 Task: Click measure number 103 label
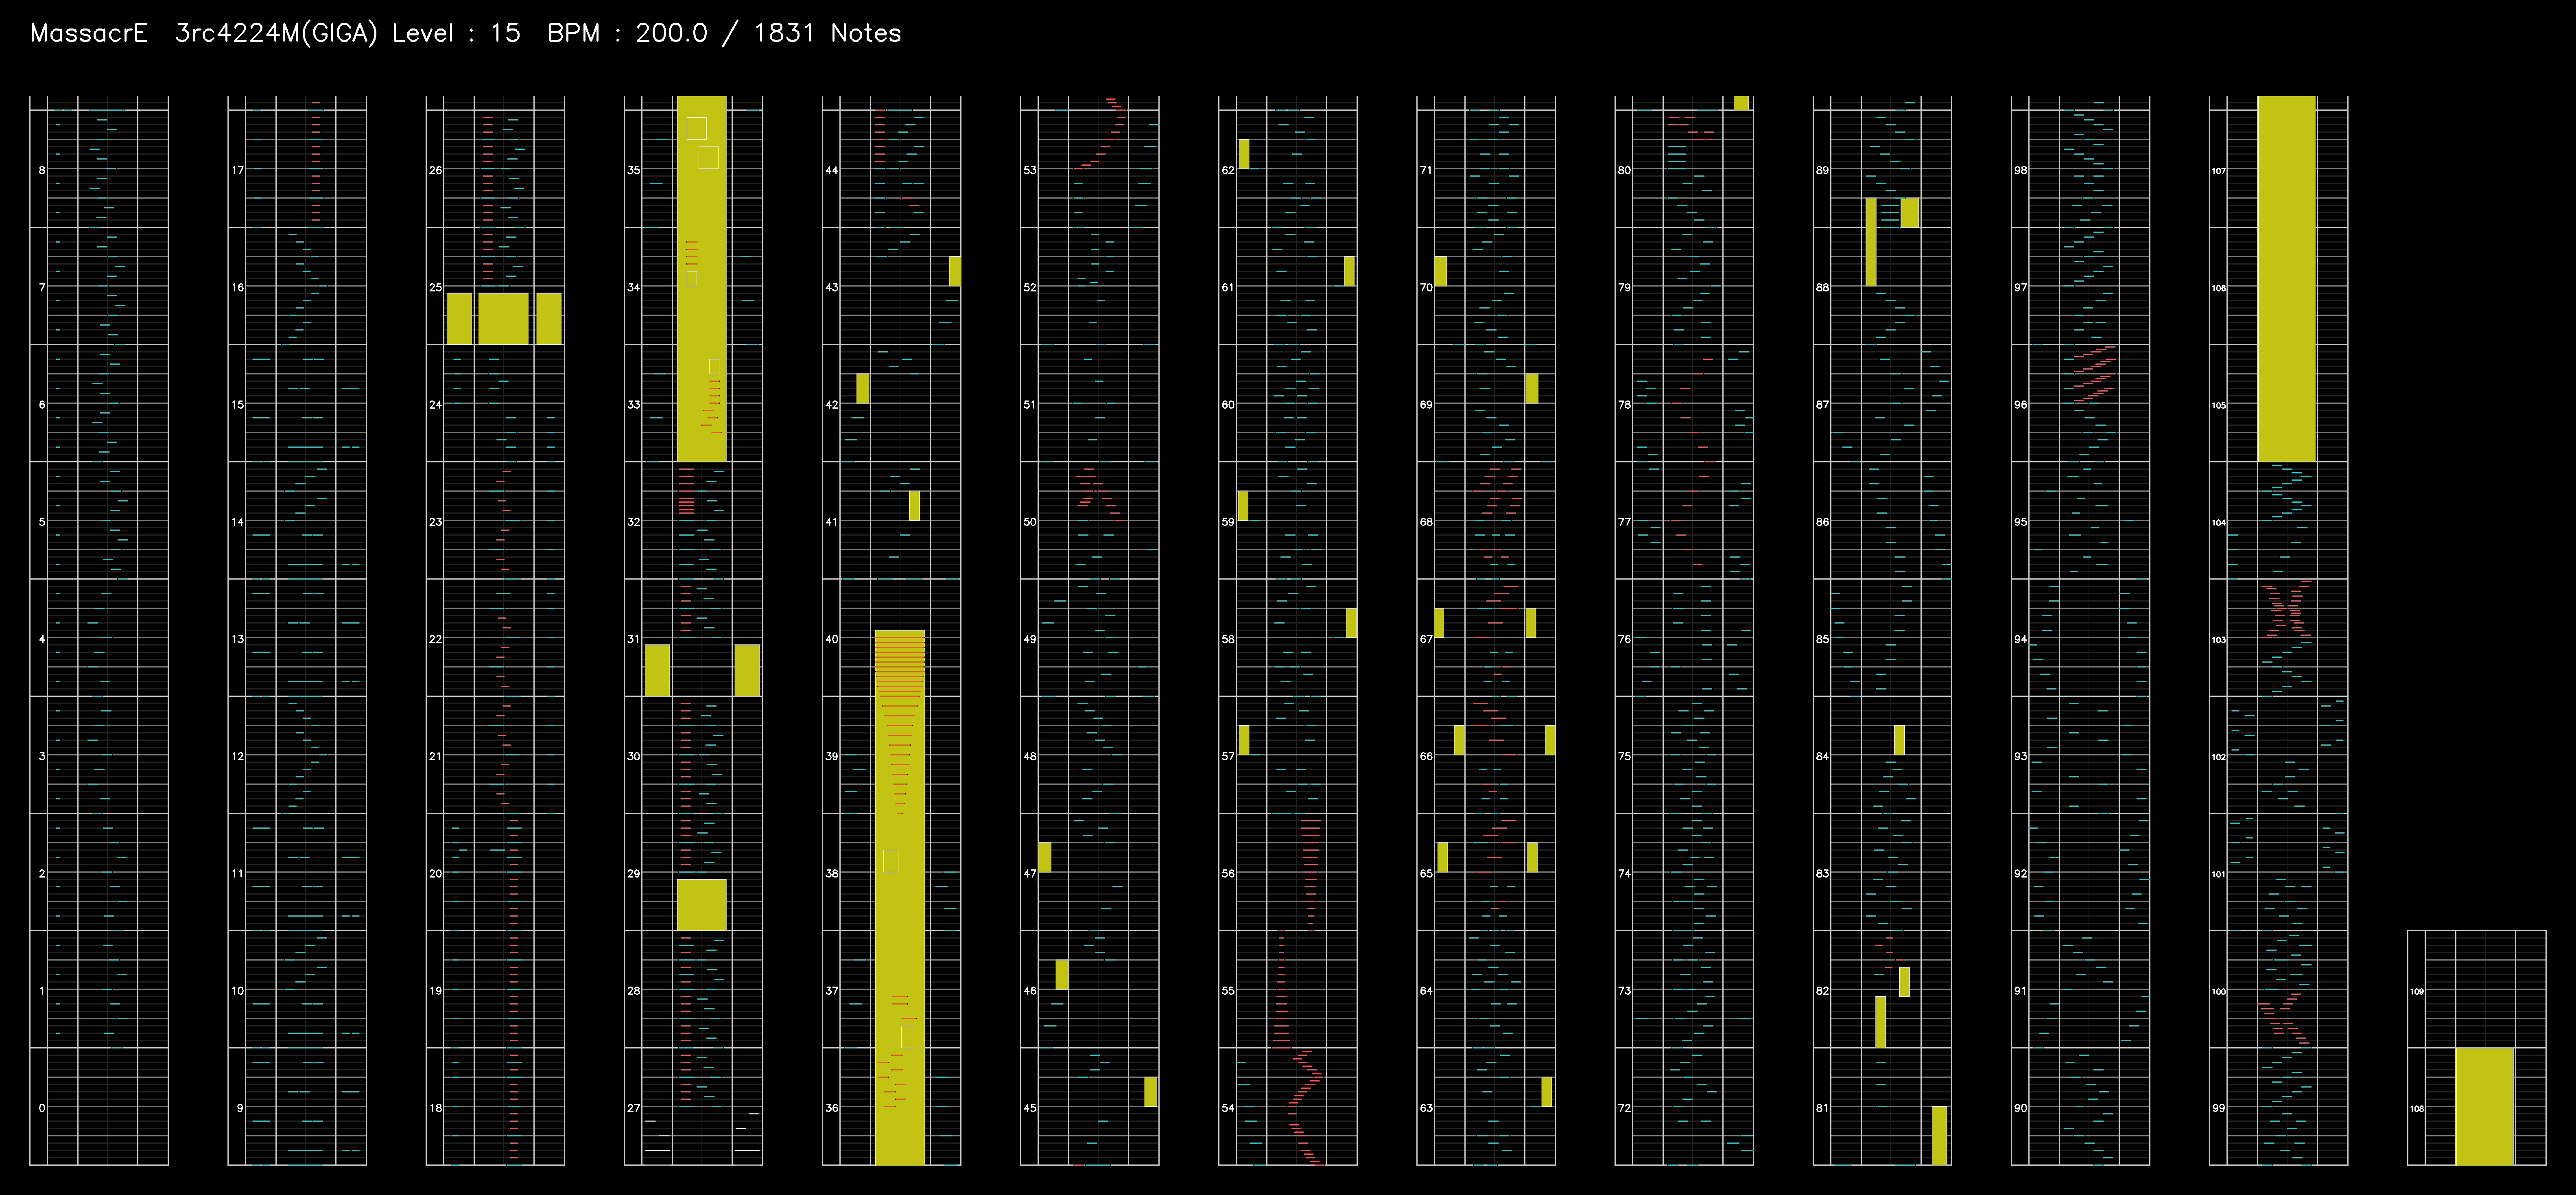tap(2219, 640)
